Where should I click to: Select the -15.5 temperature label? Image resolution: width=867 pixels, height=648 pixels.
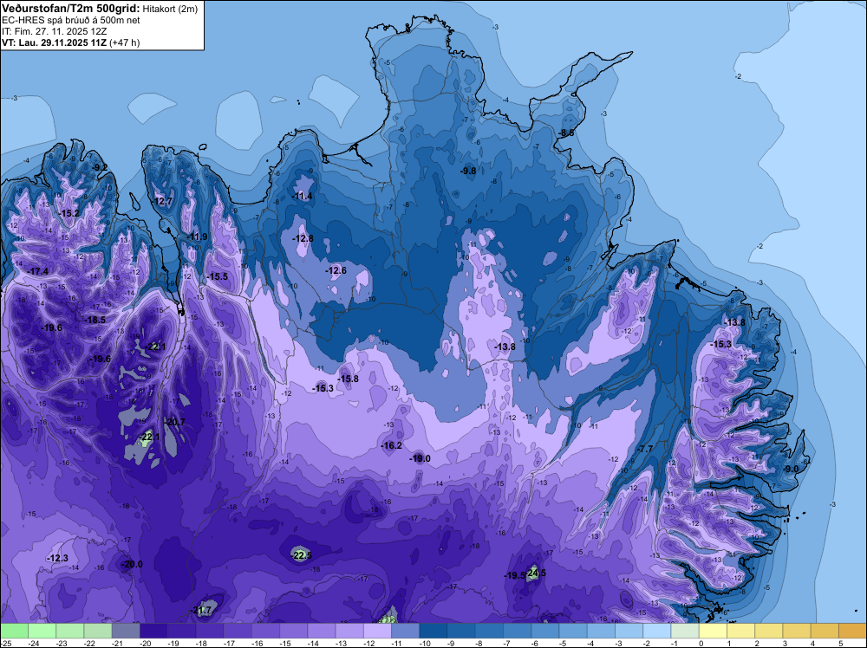(x=218, y=276)
